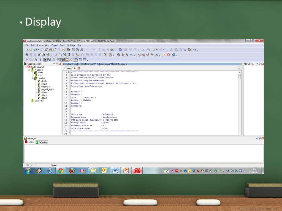
Task: Click the red bug Debugger icon
Action: click(123, 55)
